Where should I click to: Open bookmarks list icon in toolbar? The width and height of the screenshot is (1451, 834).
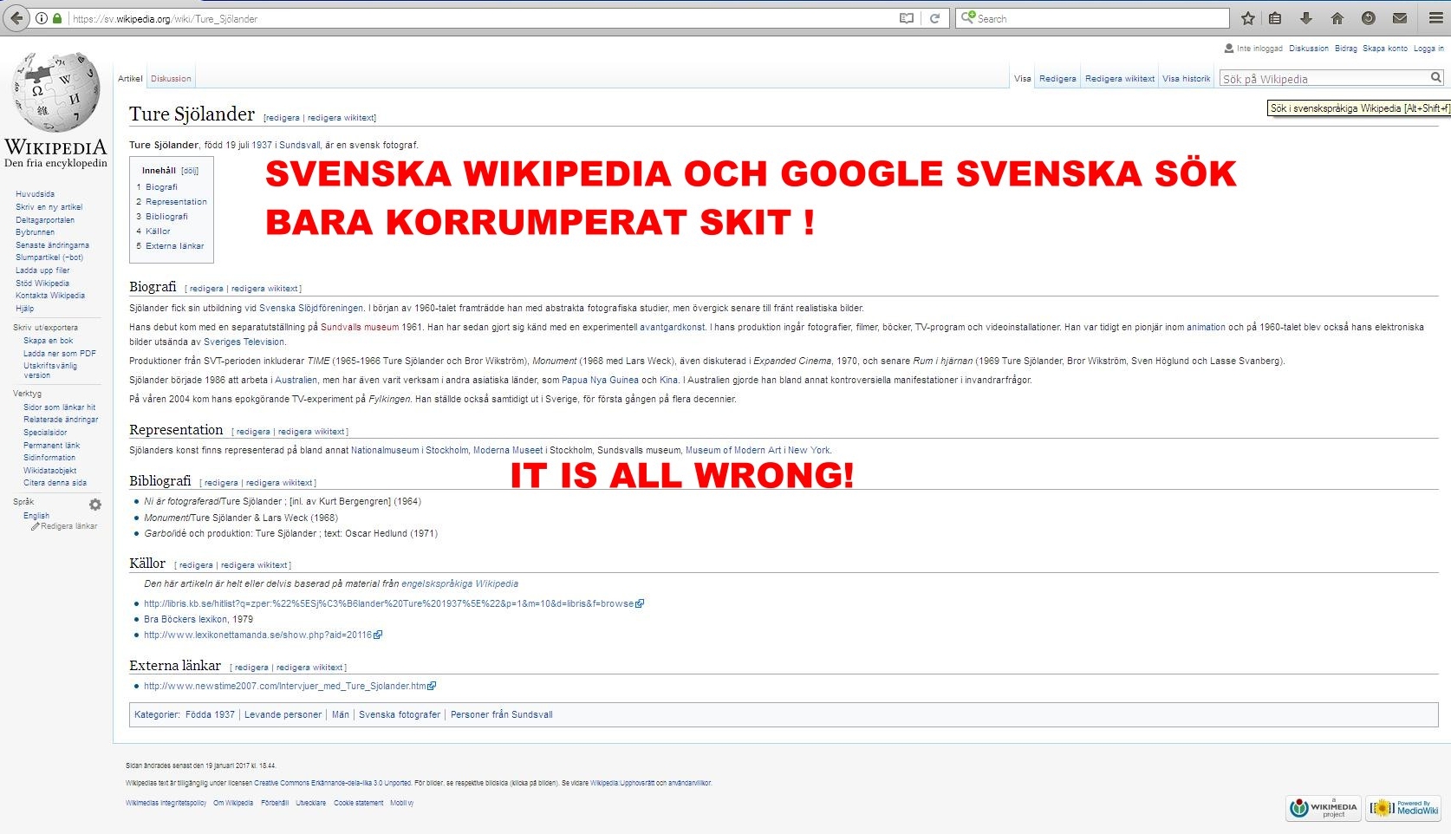[x=1275, y=18]
